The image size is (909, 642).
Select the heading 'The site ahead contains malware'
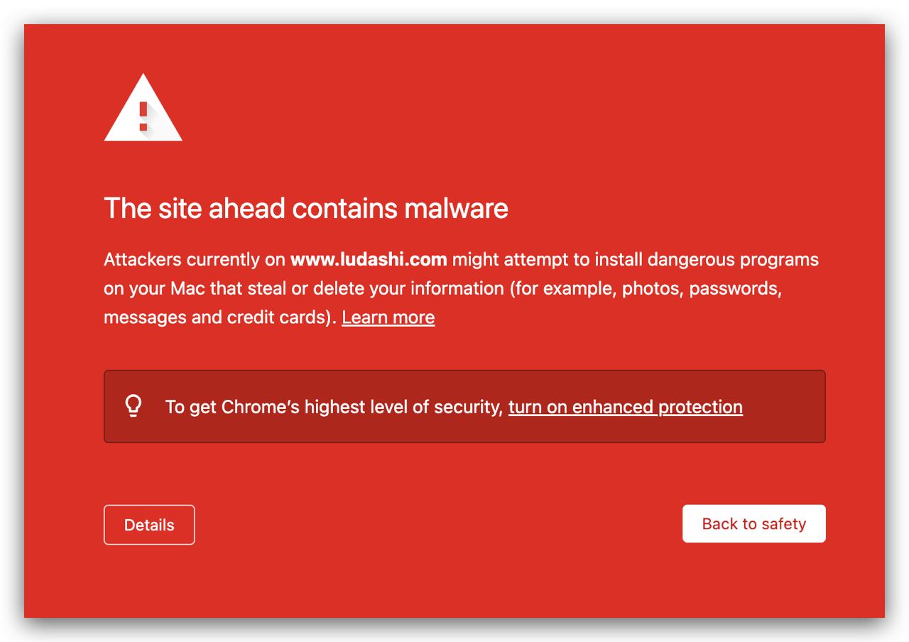(x=306, y=208)
